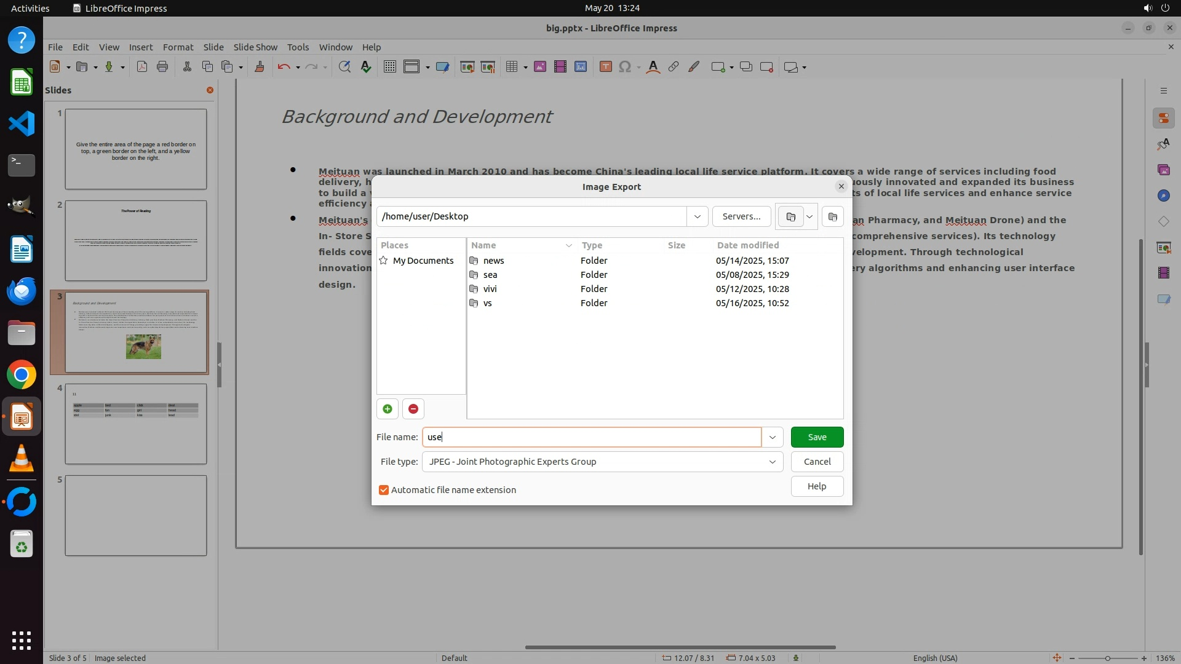Adjust the zoom slider in status bar
This screenshot has height=664, width=1181.
coord(1107,658)
